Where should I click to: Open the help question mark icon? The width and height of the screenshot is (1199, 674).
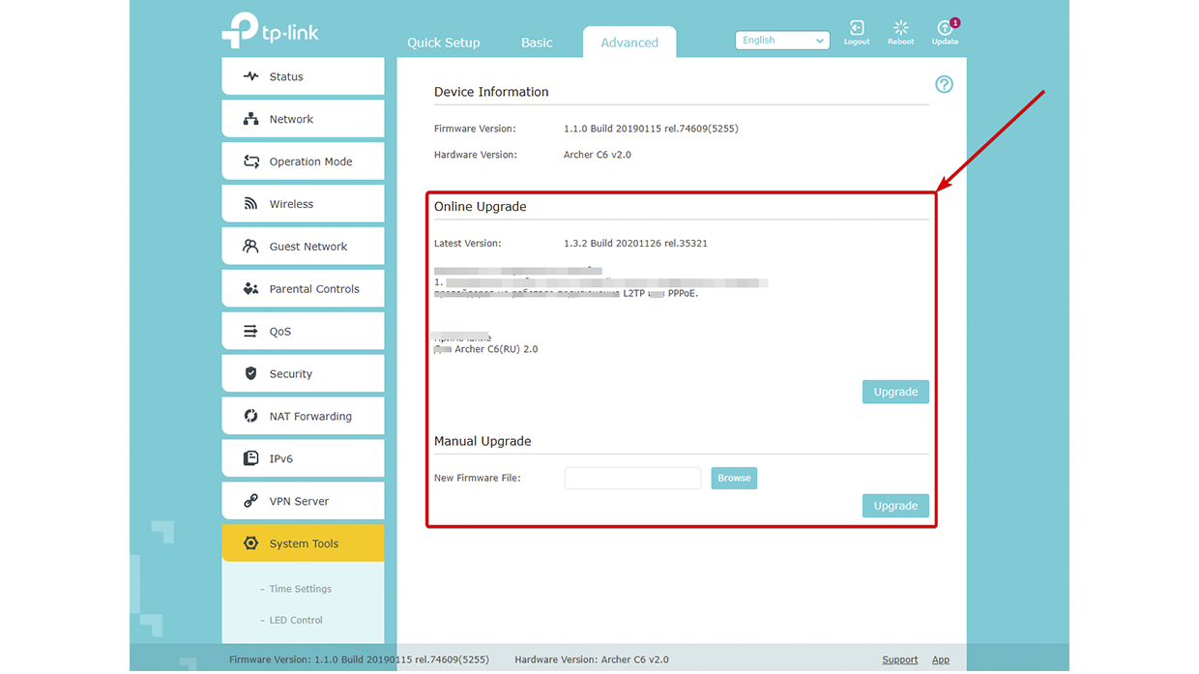pyautogui.click(x=944, y=85)
